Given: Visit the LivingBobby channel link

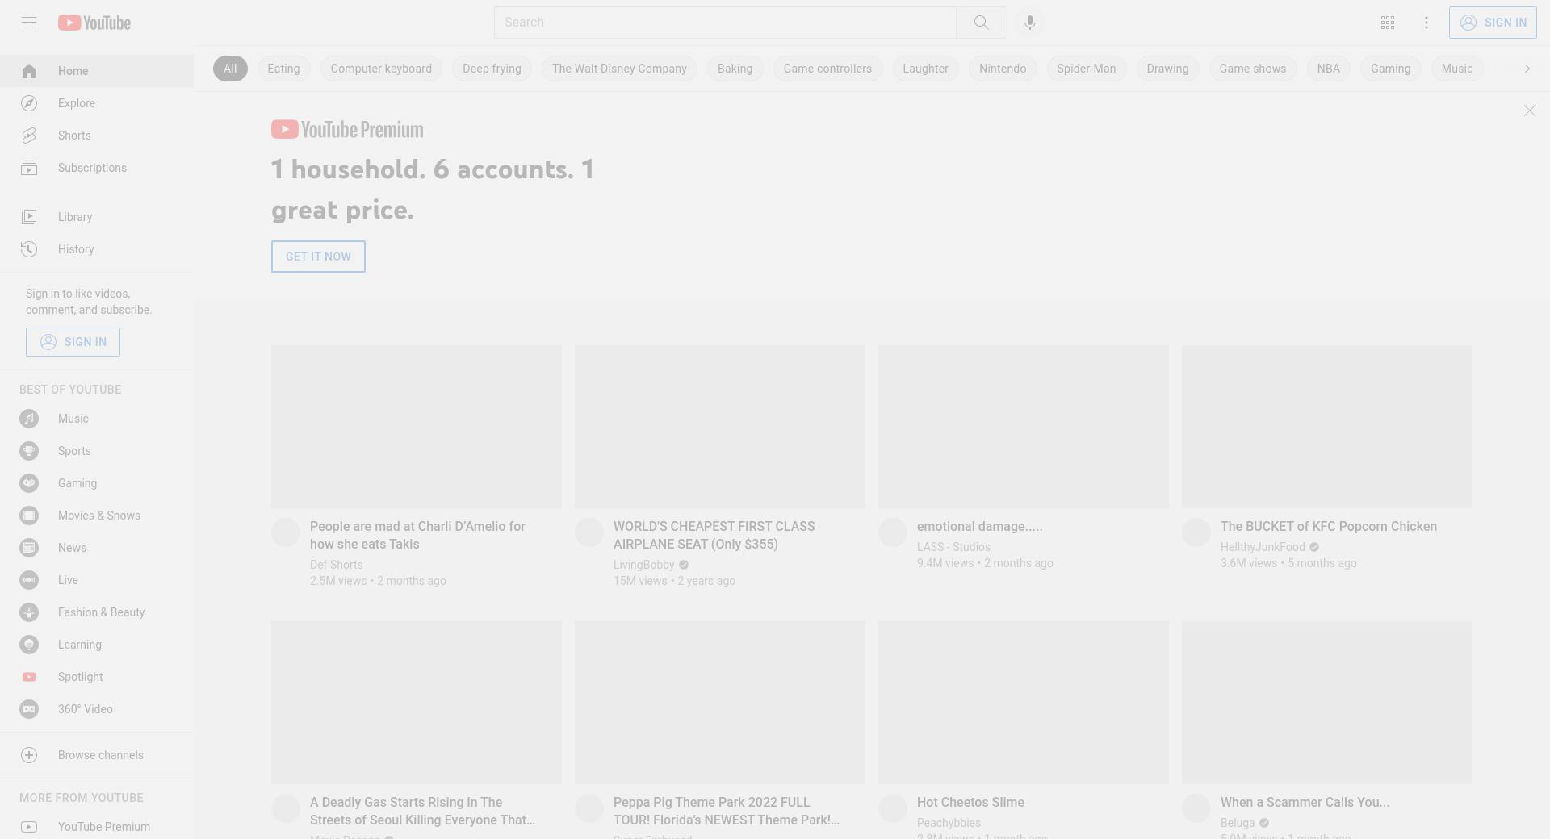Looking at the screenshot, I should [x=643, y=565].
